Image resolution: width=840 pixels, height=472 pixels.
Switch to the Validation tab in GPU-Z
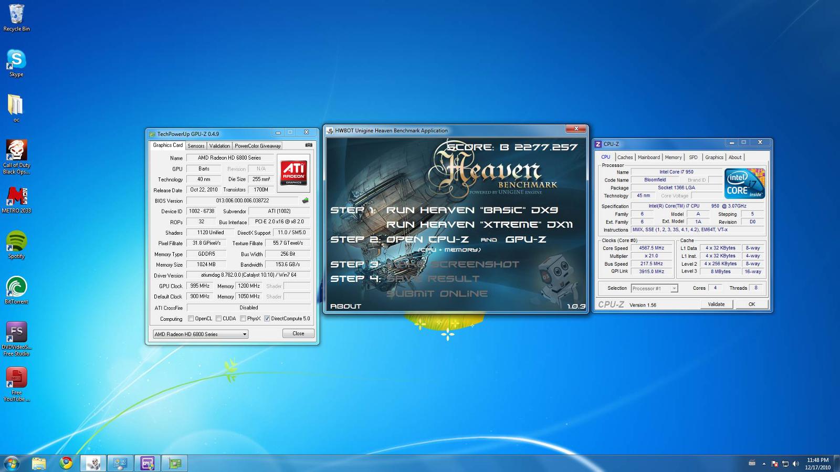coord(219,146)
